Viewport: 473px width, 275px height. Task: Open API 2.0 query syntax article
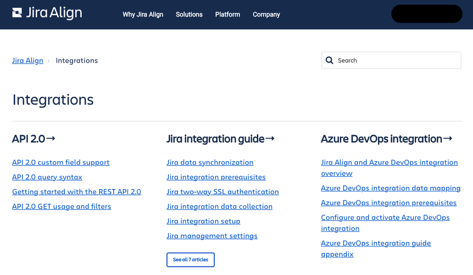[x=47, y=177]
